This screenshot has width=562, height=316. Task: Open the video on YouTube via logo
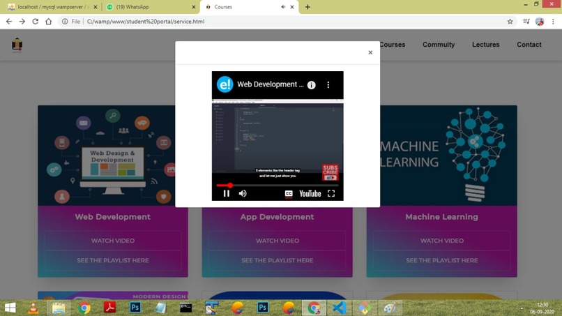310,194
